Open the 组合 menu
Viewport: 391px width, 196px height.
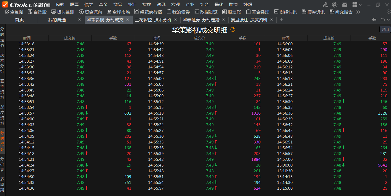point(204,5)
